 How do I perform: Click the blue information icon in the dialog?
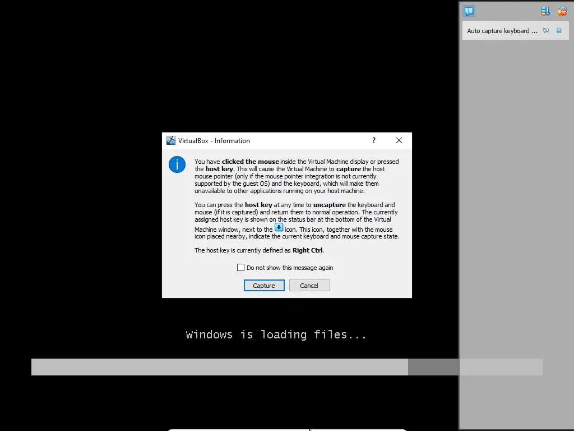point(177,164)
